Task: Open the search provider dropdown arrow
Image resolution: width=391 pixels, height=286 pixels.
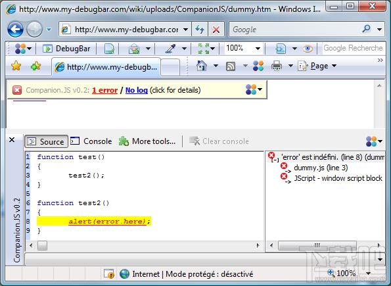Action: (379, 30)
